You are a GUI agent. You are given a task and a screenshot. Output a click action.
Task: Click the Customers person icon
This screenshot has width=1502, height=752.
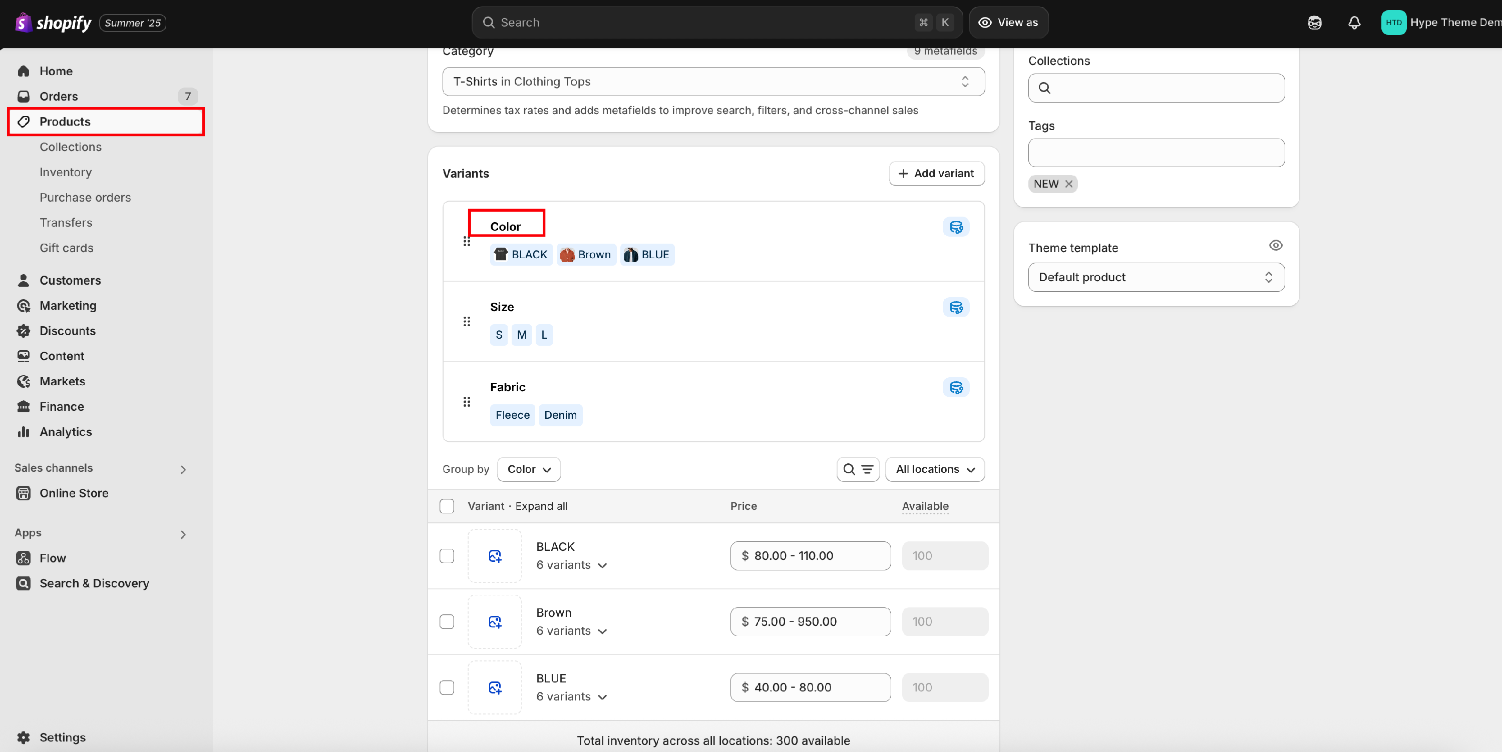pyautogui.click(x=24, y=280)
